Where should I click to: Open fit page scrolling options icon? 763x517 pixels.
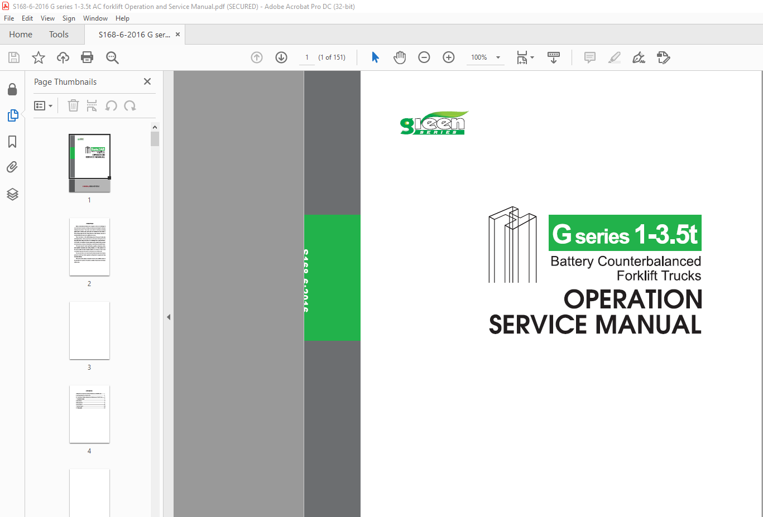point(525,57)
